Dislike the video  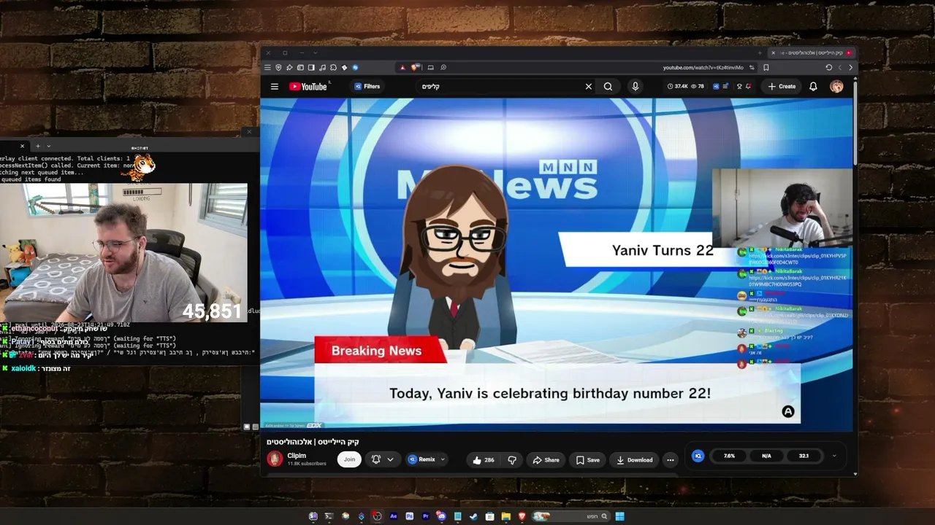click(512, 460)
